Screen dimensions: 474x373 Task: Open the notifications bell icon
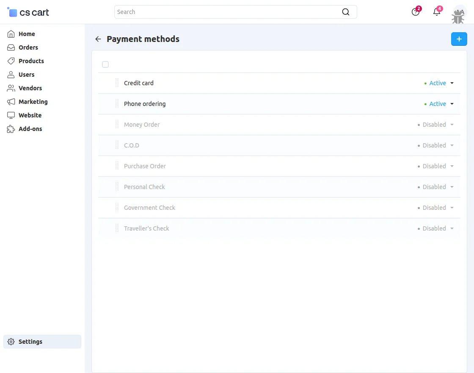[437, 12]
